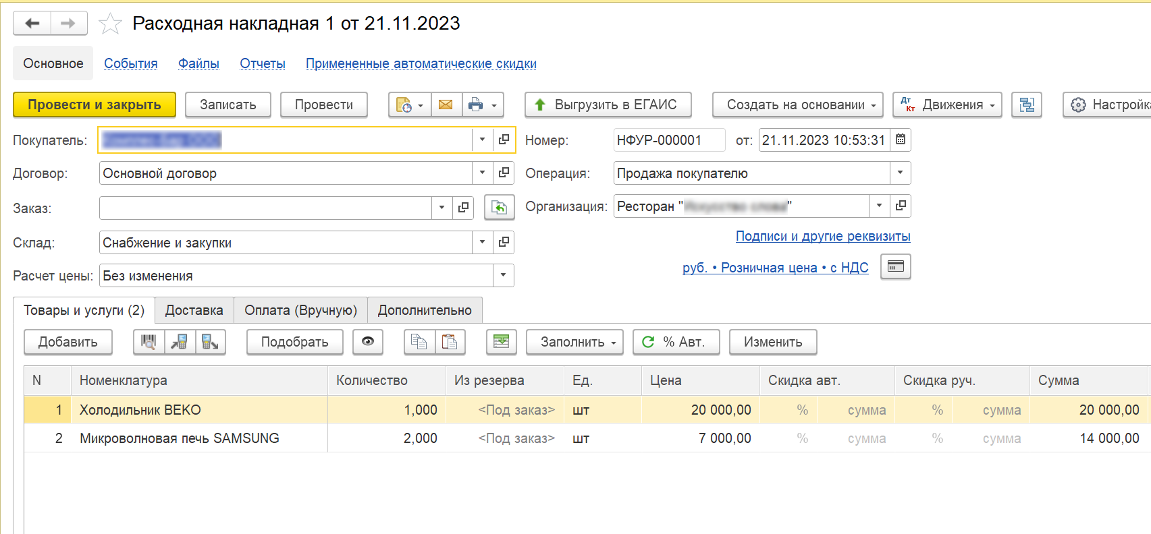Open the Создать на основании dropdown
Screen dimensions: 1151x534
pos(798,105)
